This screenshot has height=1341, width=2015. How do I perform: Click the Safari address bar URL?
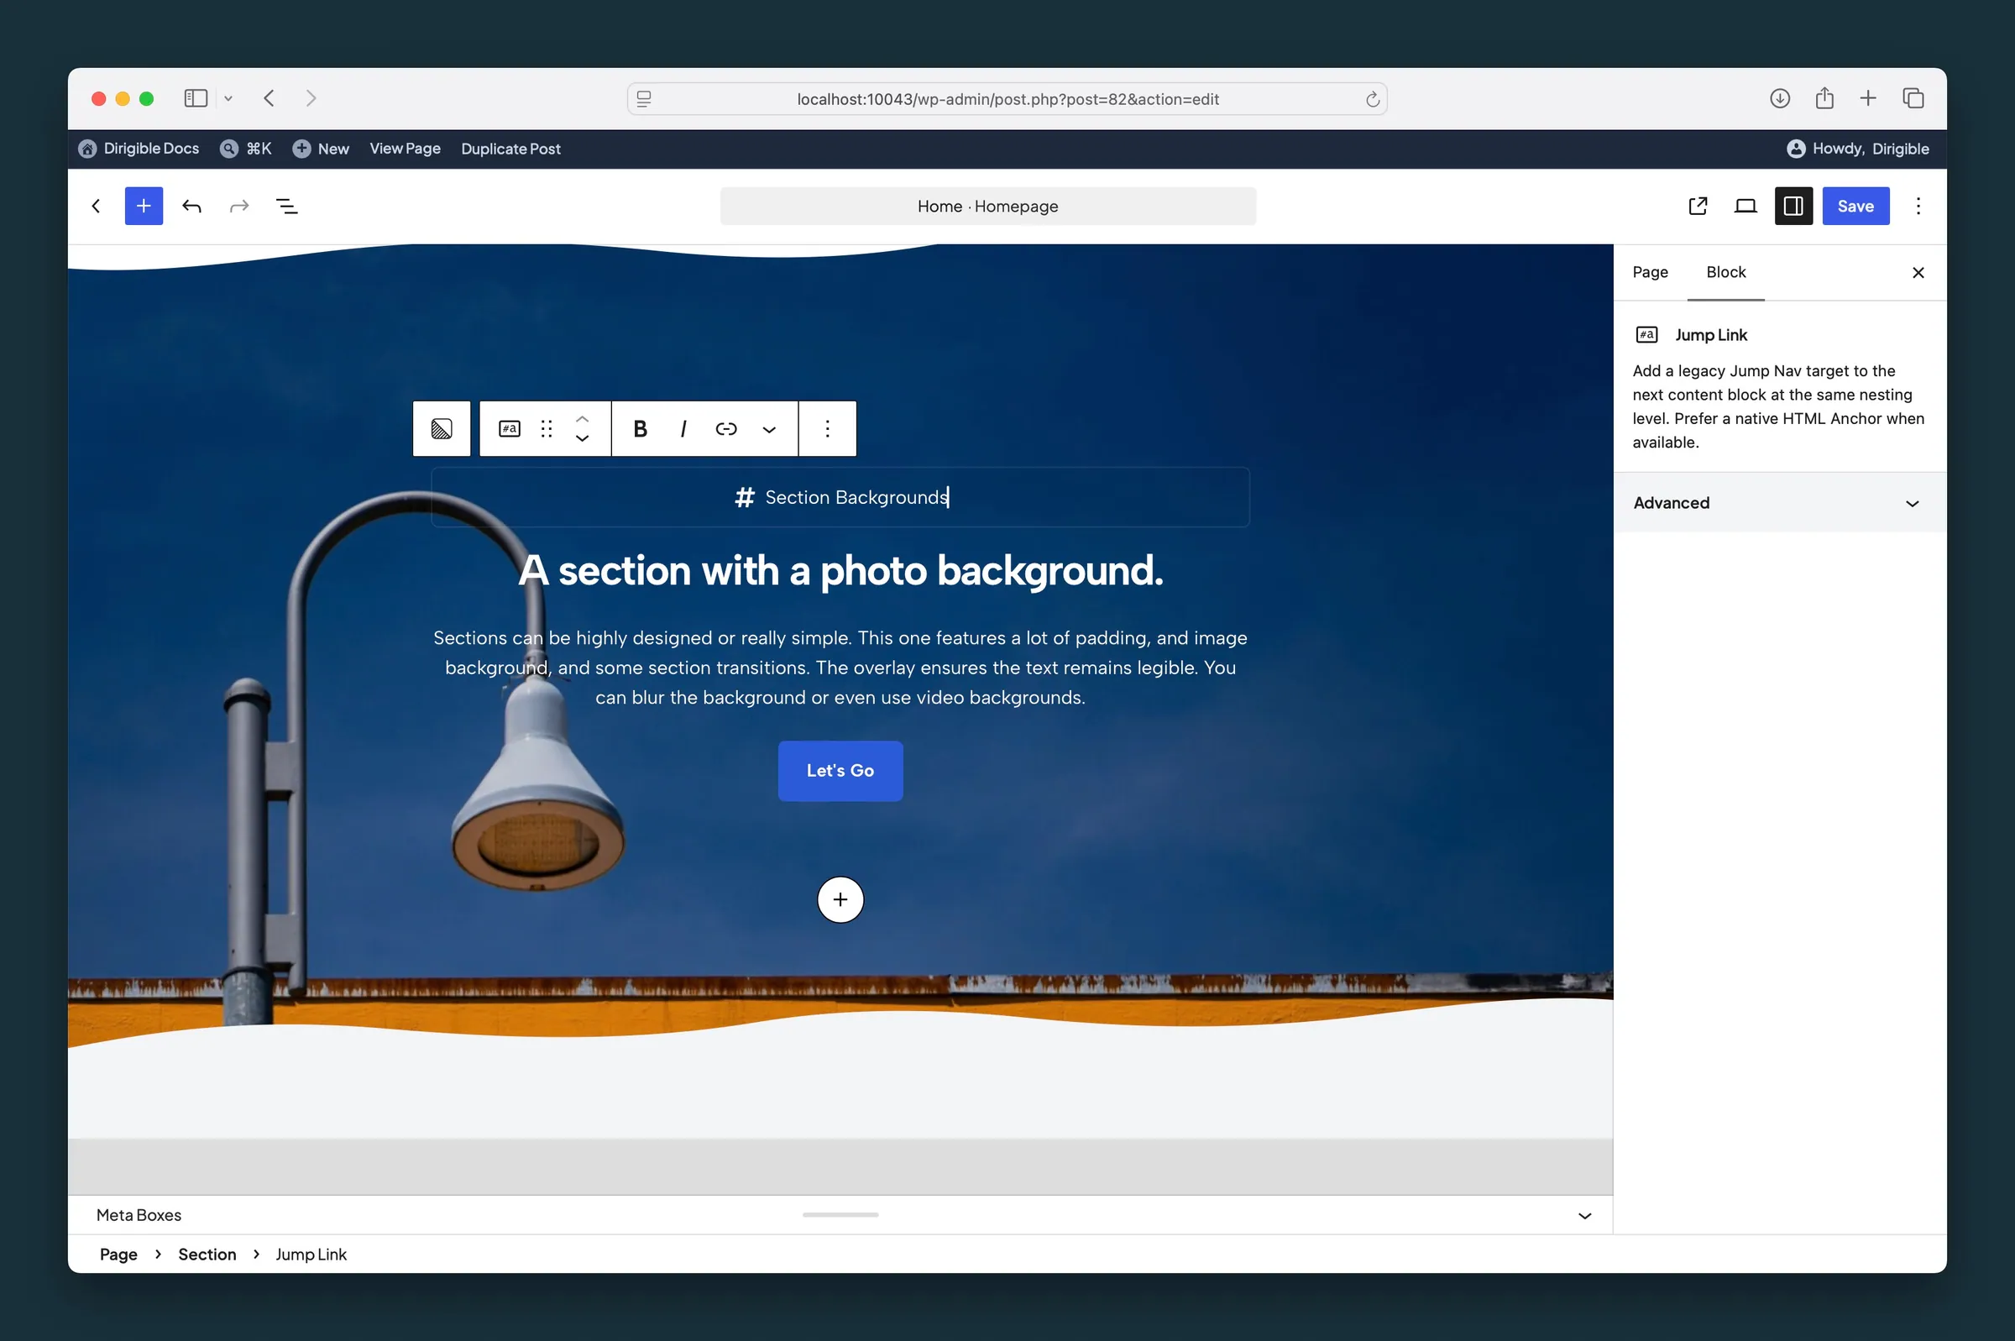1007,99
